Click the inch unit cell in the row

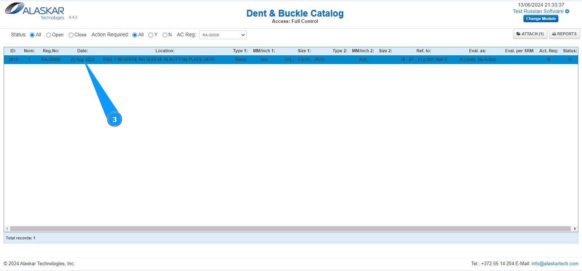(x=363, y=60)
